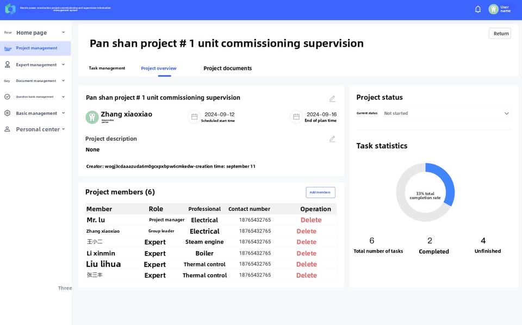Click the 2024-09-12 start date
Image resolution: width=522 pixels, height=325 pixels.
point(219,114)
